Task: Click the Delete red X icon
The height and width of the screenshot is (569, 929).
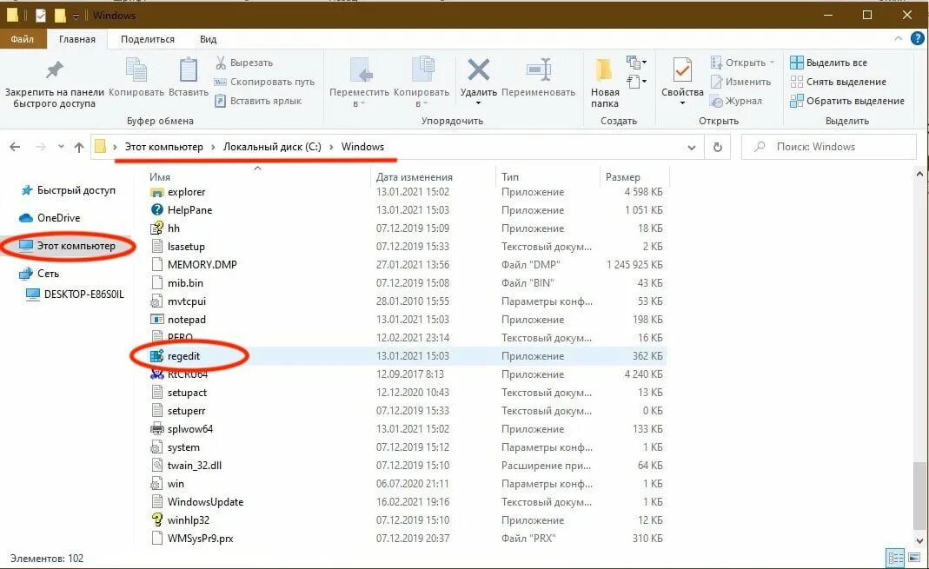Action: [x=478, y=69]
